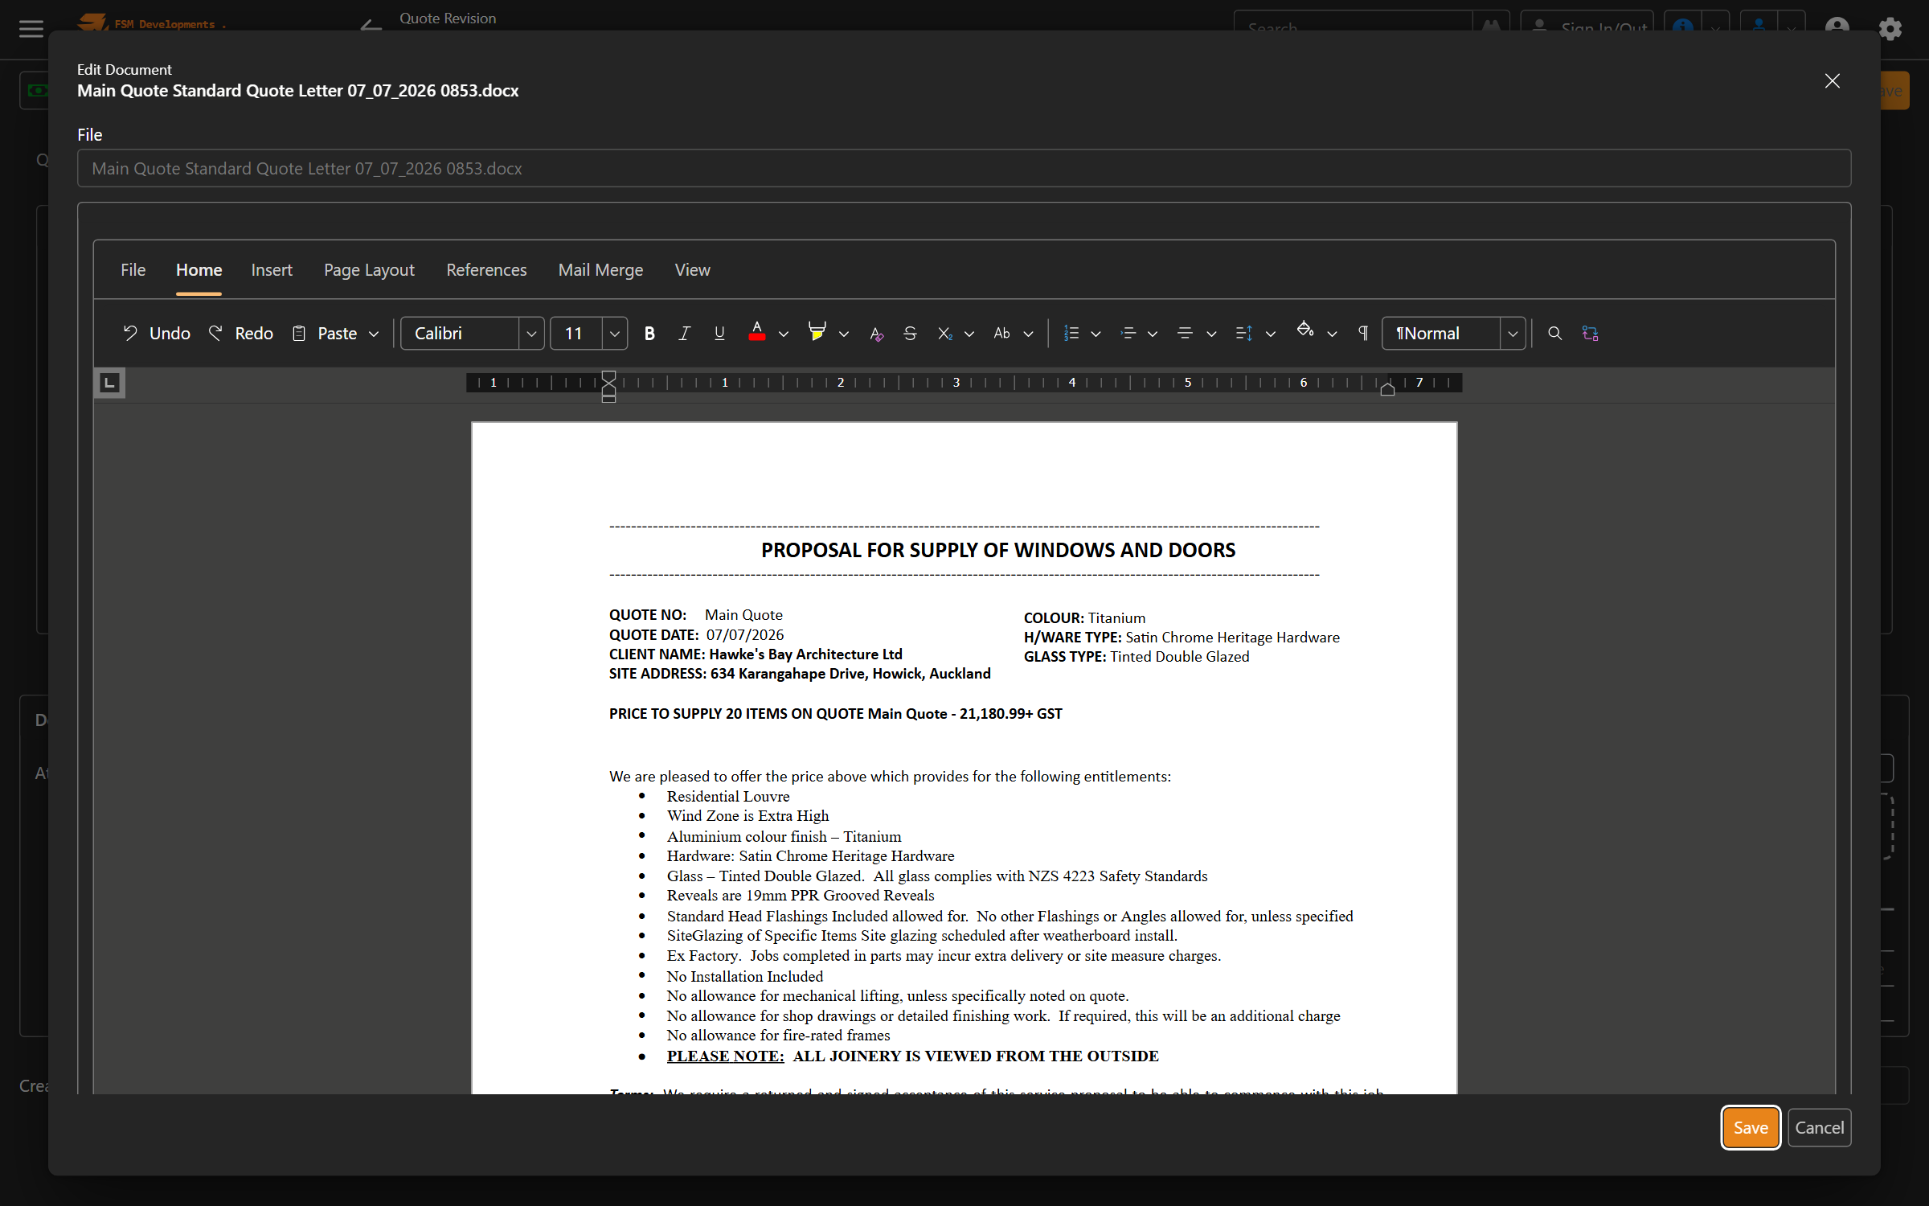This screenshot has width=1929, height=1206.
Task: Open the Normal paragraph style dropdown
Action: (1512, 334)
